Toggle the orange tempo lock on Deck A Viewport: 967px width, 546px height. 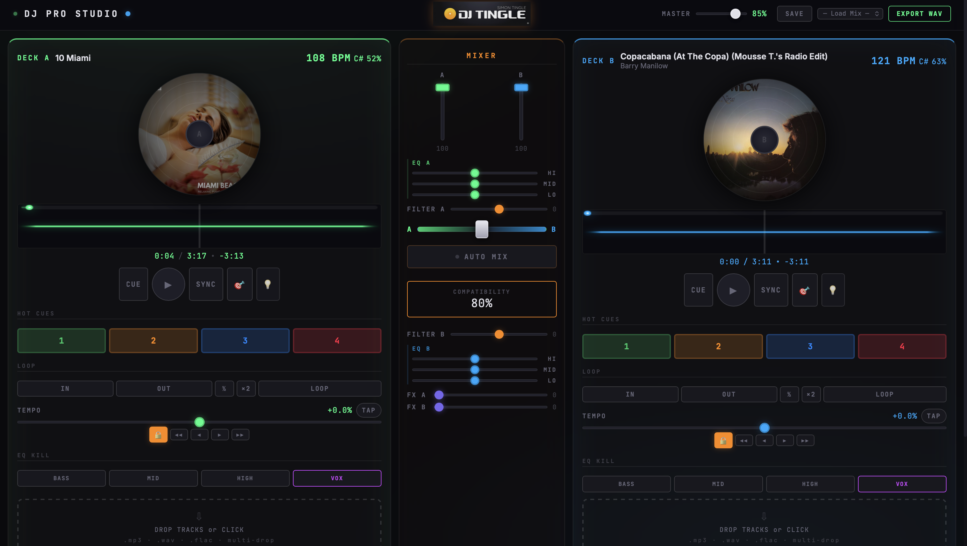(x=158, y=435)
